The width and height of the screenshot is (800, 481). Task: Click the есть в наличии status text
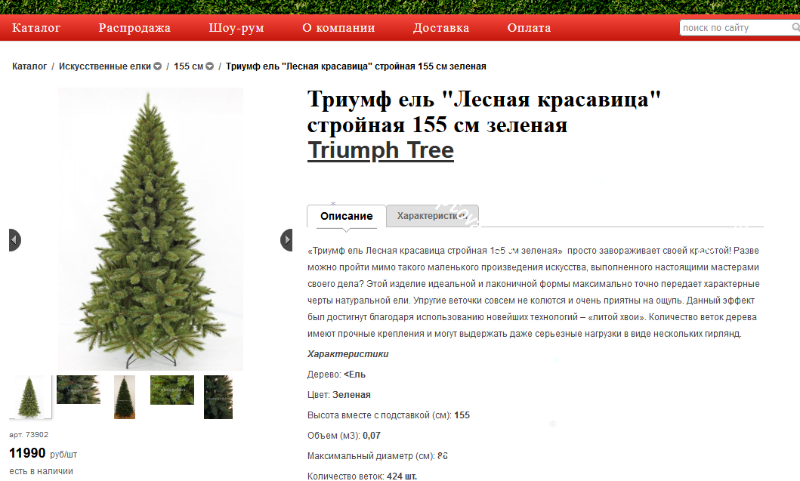click(41, 471)
